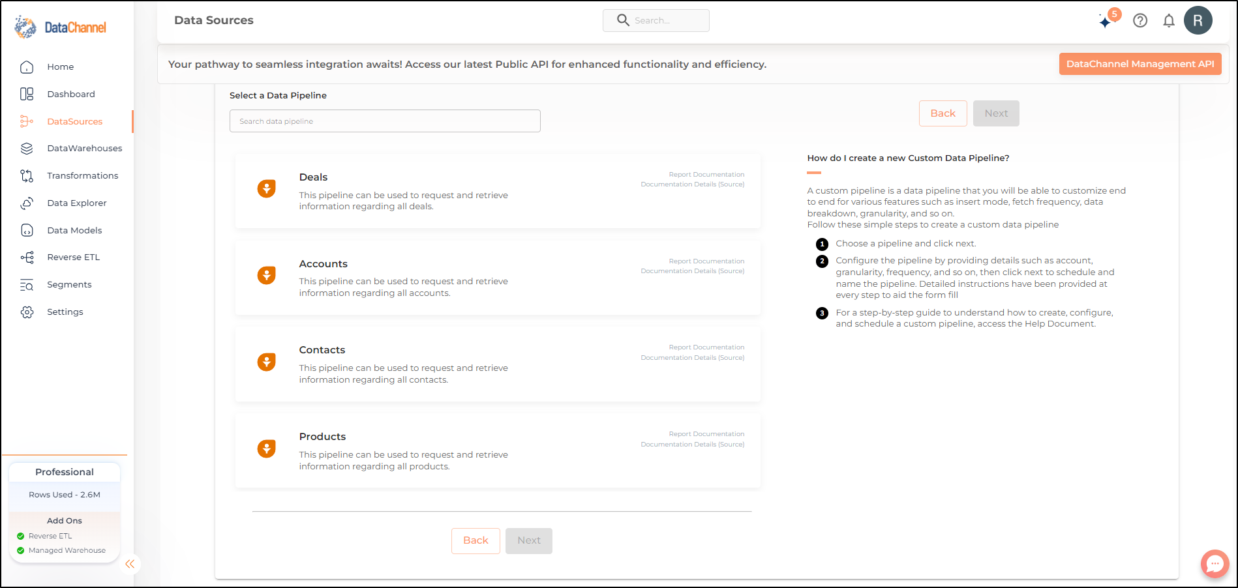This screenshot has width=1238, height=588.
Task: Open Accounts Documentation Details (Source) link
Action: pyautogui.click(x=693, y=271)
